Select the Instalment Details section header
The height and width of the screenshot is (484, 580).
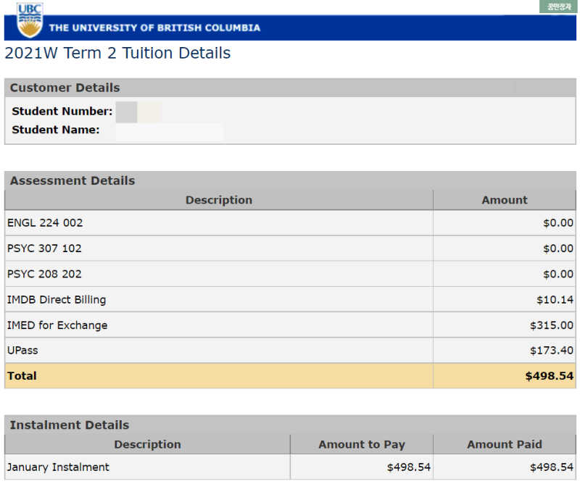(x=70, y=425)
